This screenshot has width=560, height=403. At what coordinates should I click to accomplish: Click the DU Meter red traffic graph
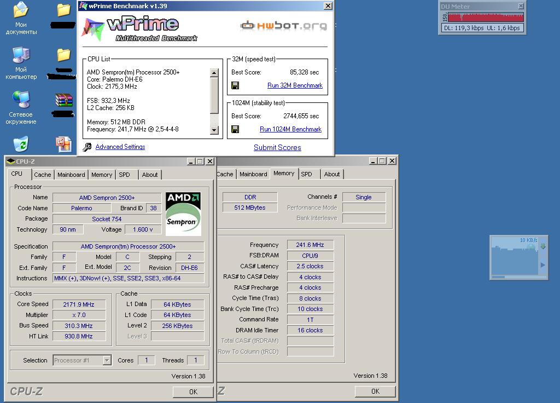[x=486, y=17]
